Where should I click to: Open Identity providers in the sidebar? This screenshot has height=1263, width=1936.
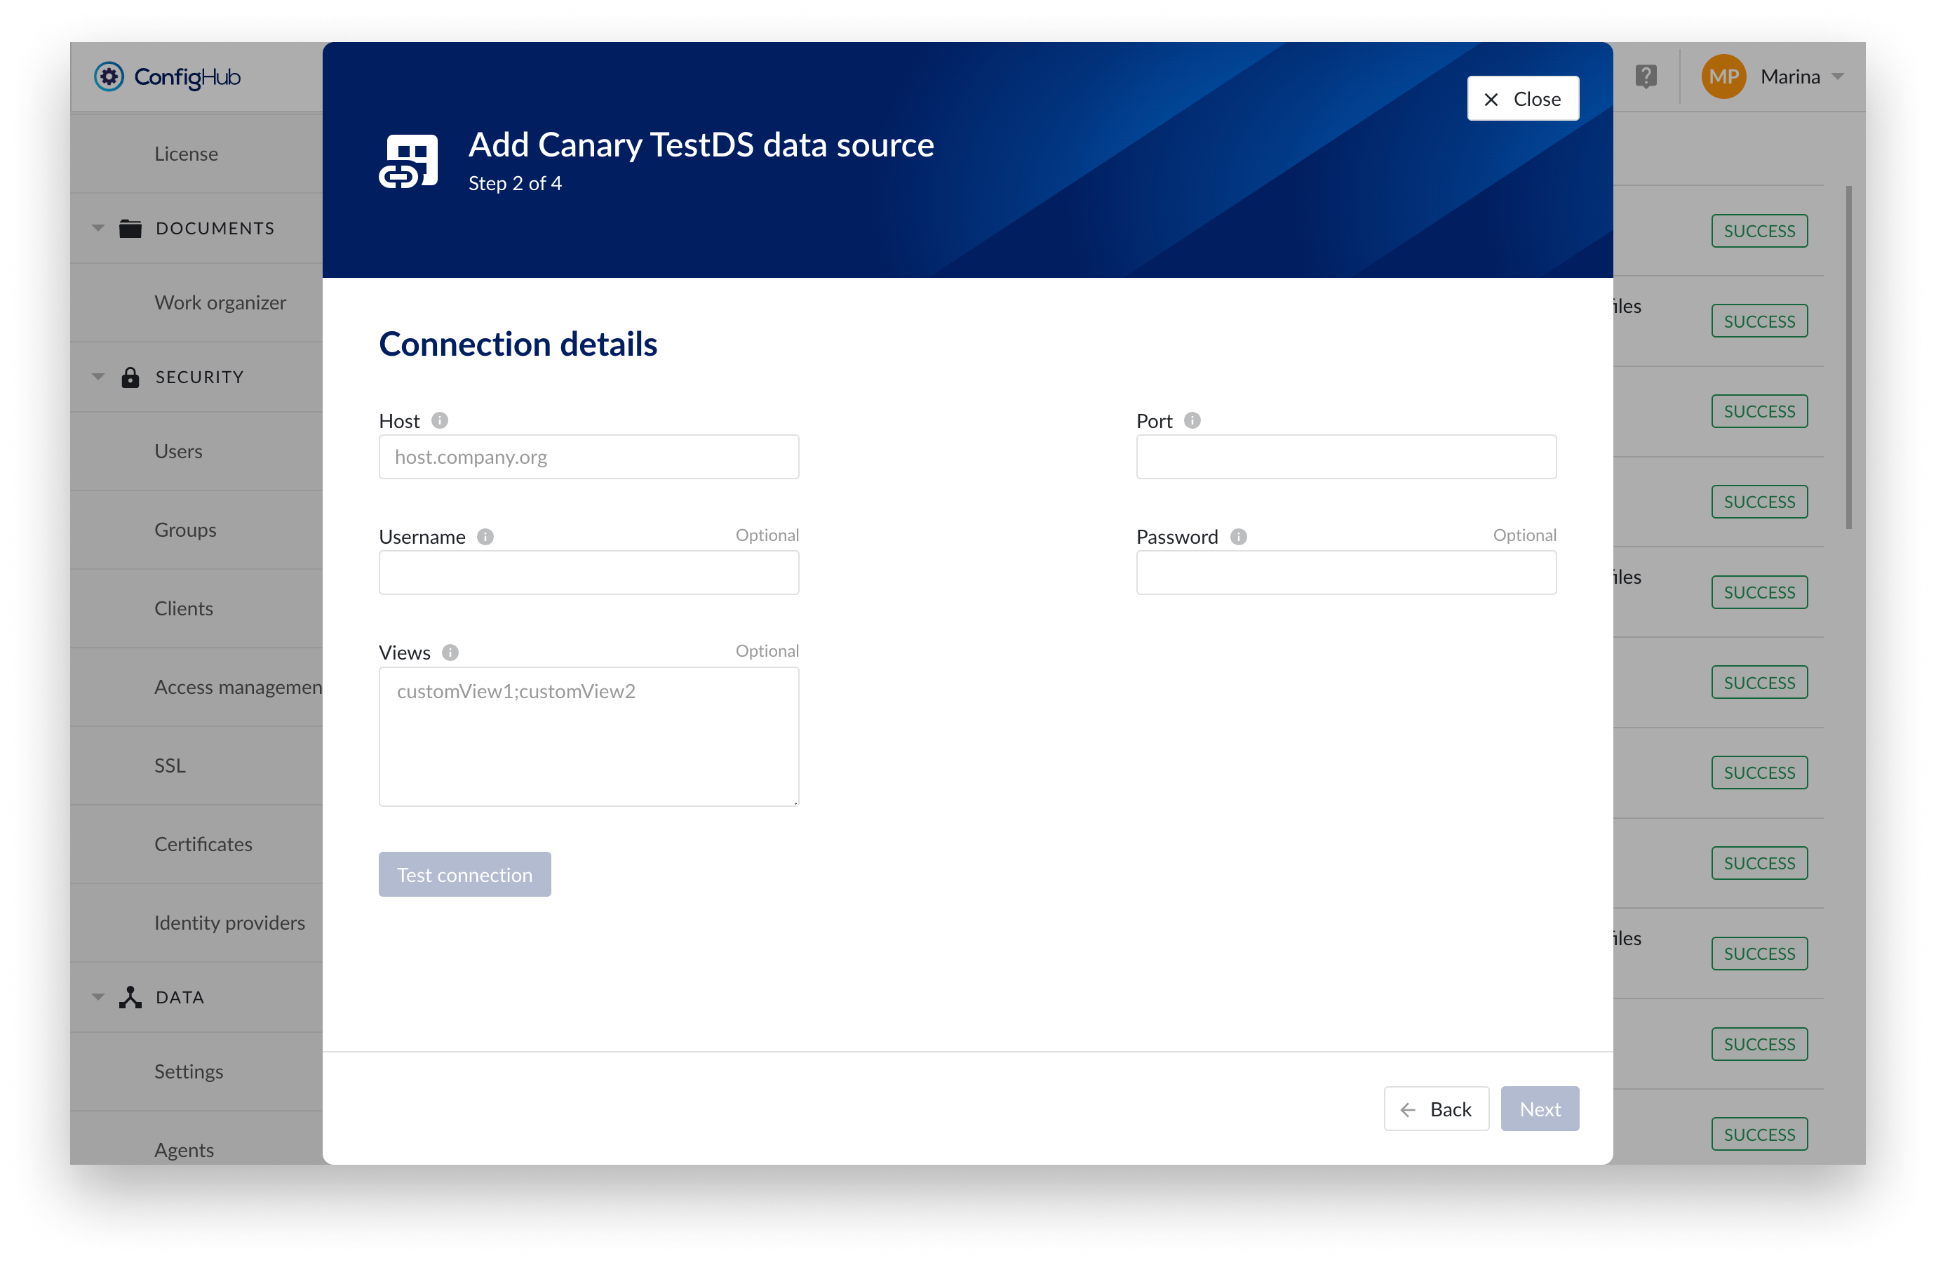(x=229, y=922)
